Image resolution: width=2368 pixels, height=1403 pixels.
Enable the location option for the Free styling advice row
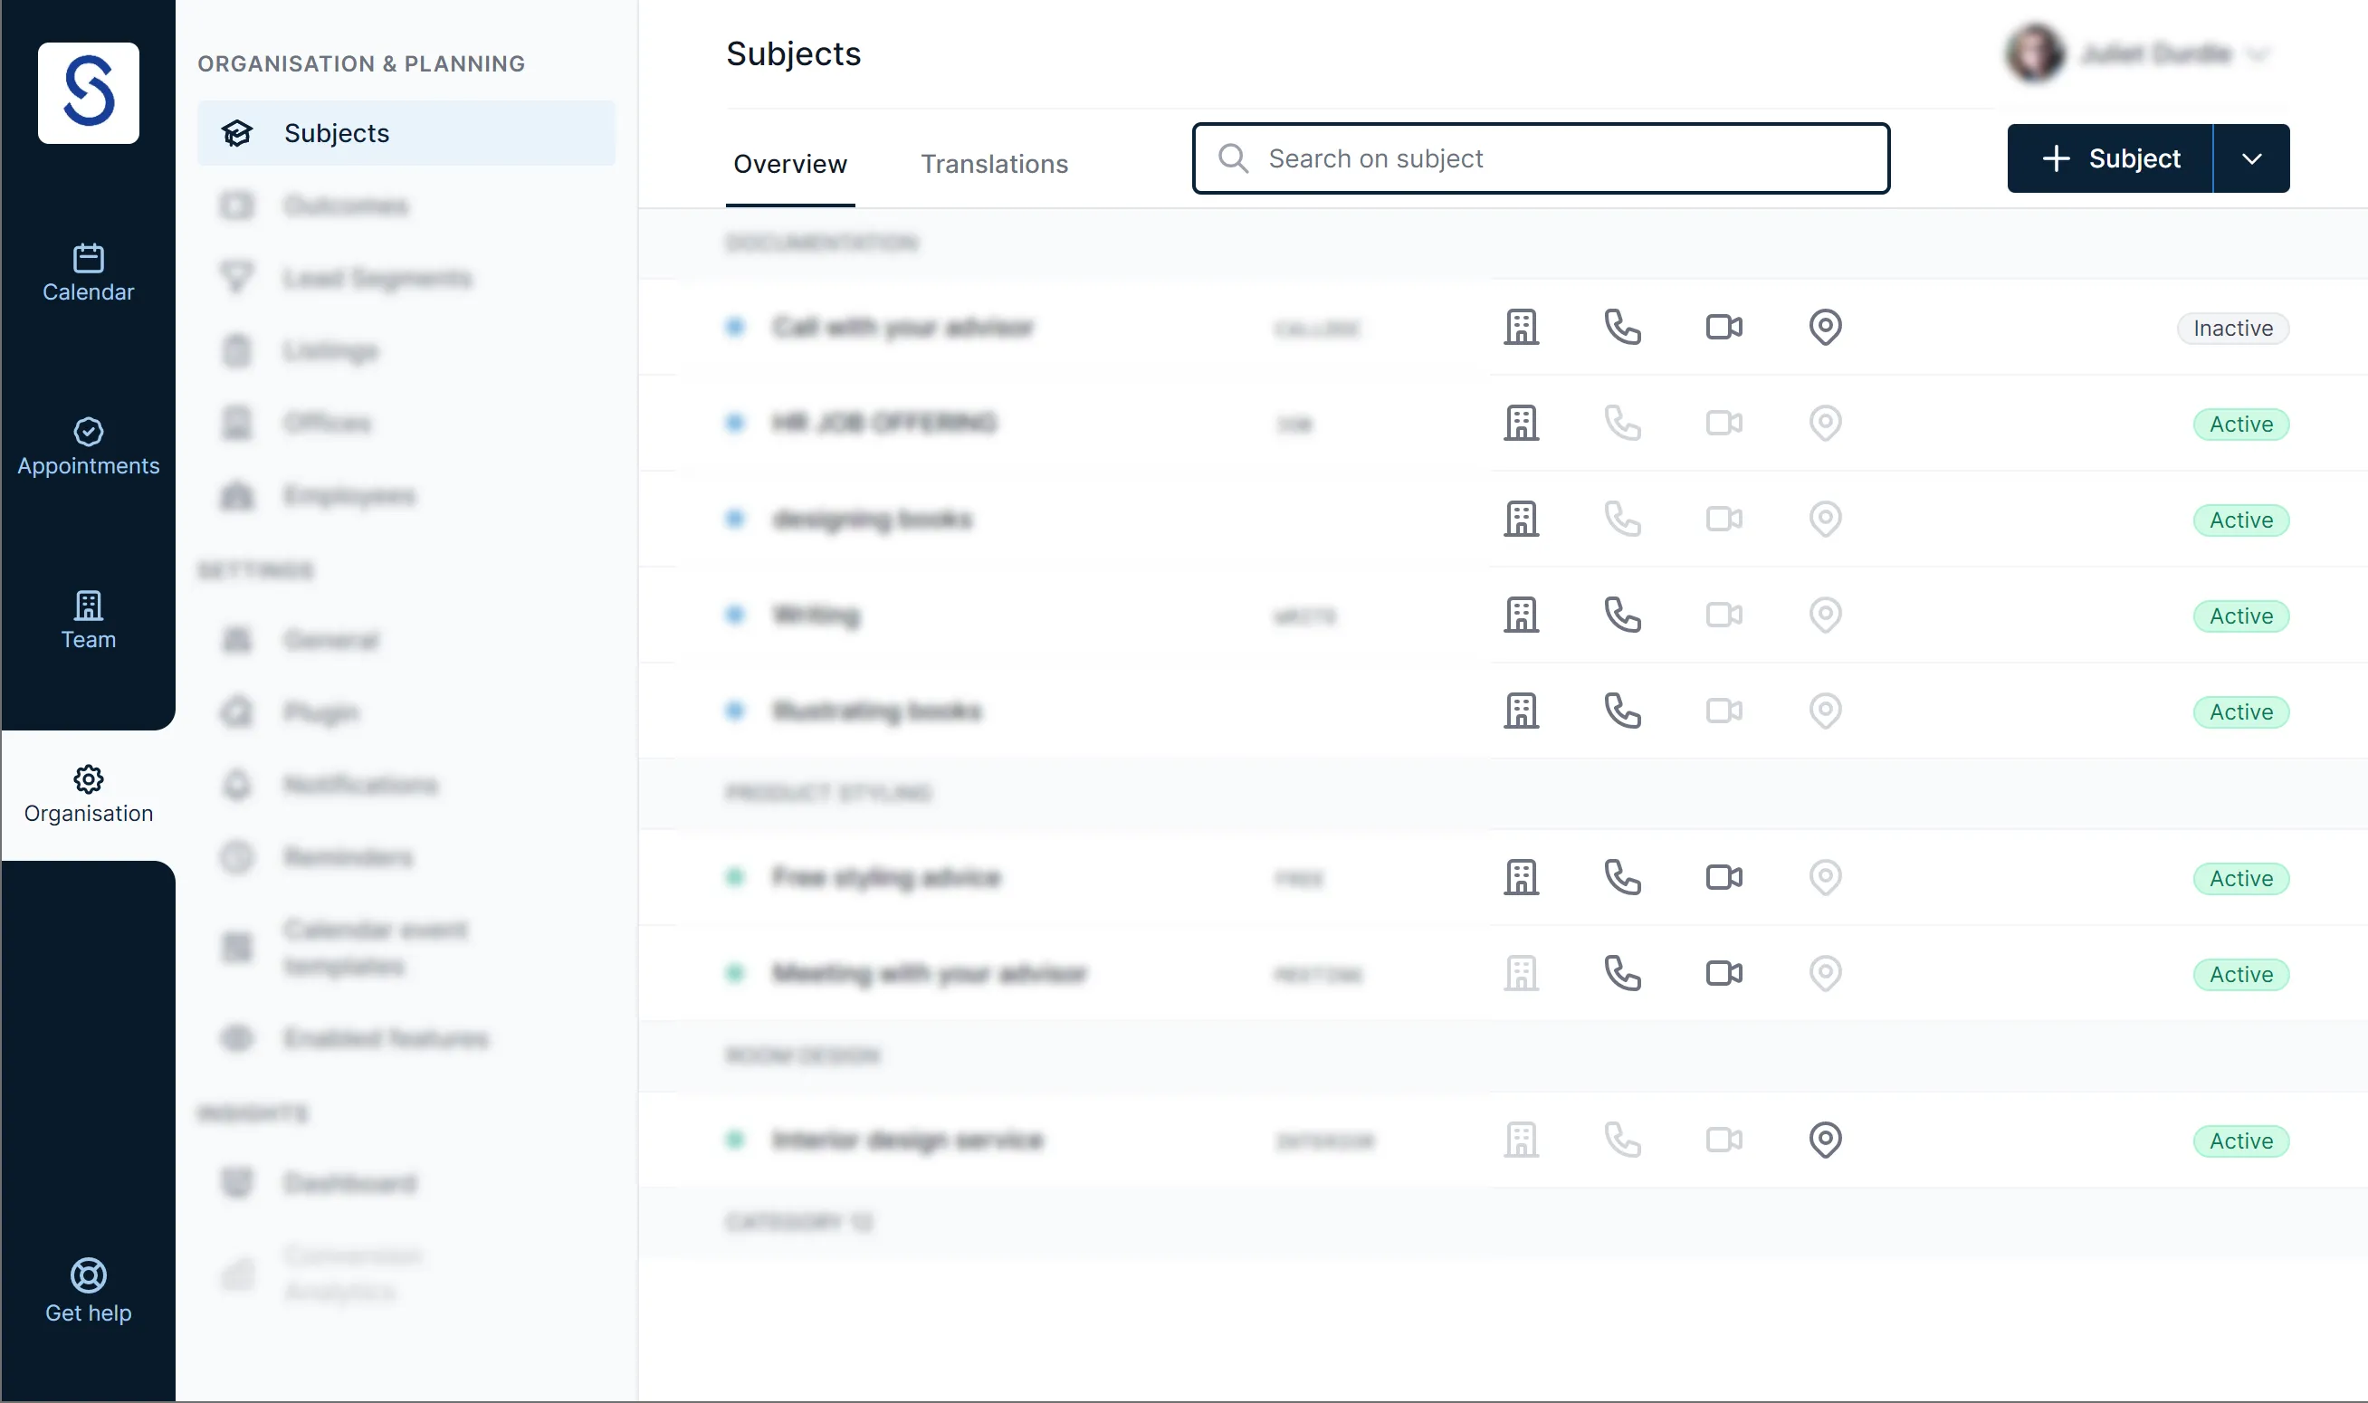pos(1825,877)
